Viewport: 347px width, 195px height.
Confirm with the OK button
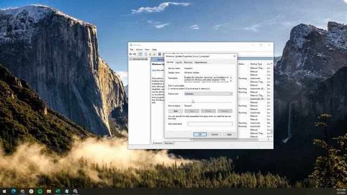(x=200, y=134)
